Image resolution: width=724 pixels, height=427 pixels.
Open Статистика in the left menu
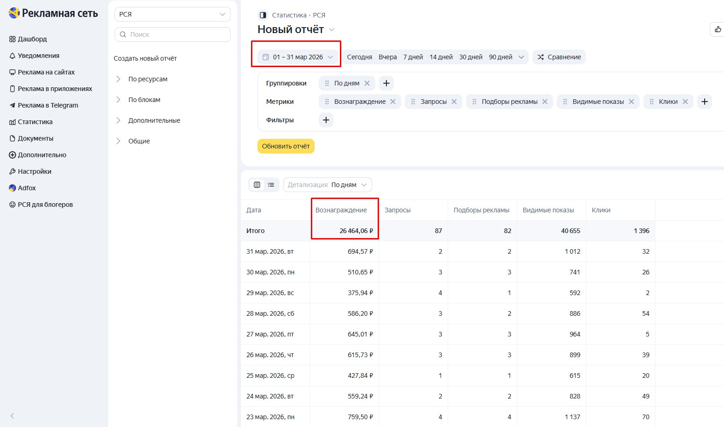coord(35,122)
